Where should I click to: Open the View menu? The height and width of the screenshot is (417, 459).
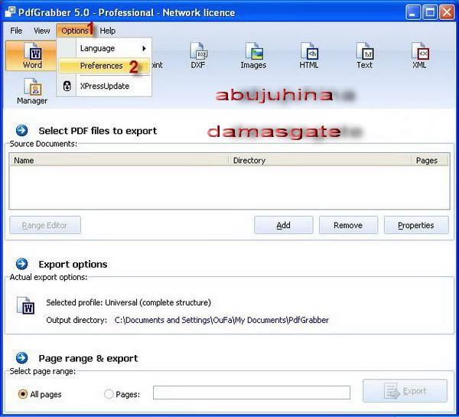pos(41,31)
